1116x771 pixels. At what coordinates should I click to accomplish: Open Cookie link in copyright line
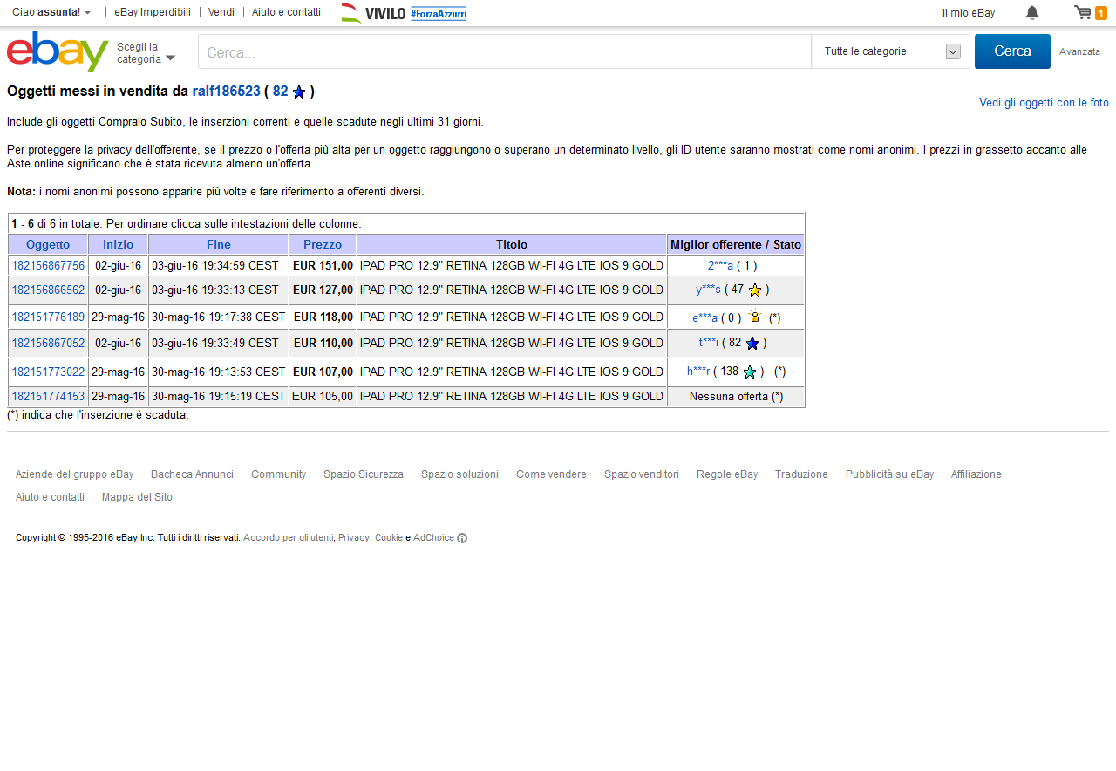(x=389, y=538)
